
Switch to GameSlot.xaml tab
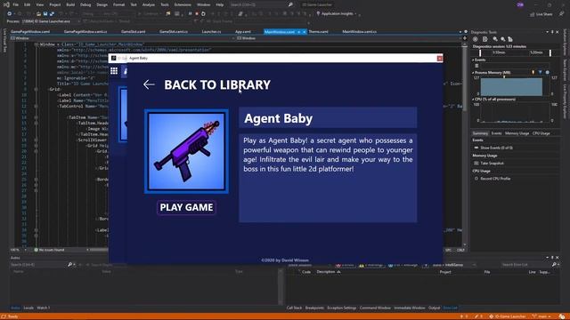click(x=133, y=32)
